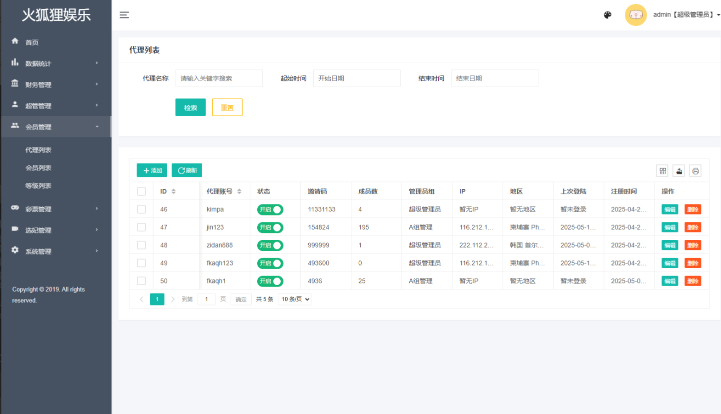Sort by the 代理账号 column arrows
The width and height of the screenshot is (721, 414).
239,191
